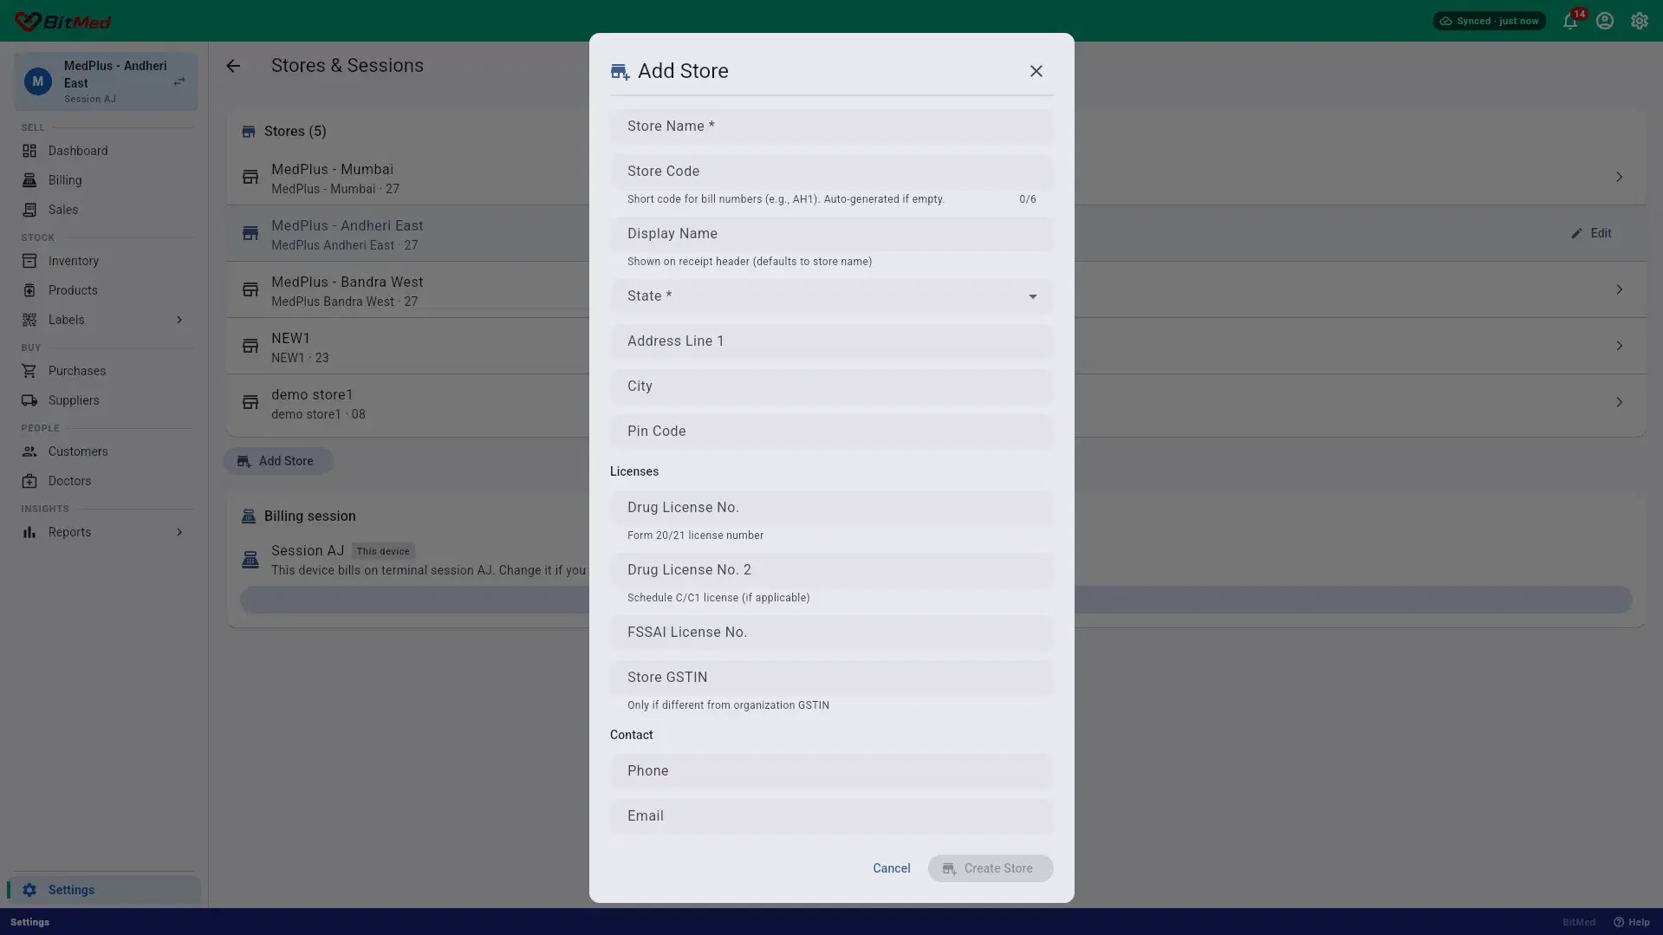Click the Settings gear icon in sidebar

click(29, 890)
